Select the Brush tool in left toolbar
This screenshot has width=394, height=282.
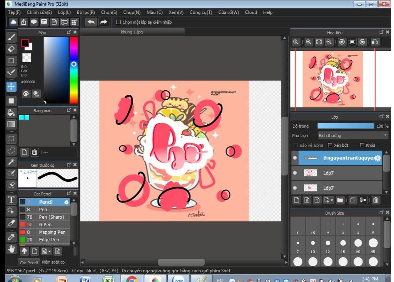11,37
